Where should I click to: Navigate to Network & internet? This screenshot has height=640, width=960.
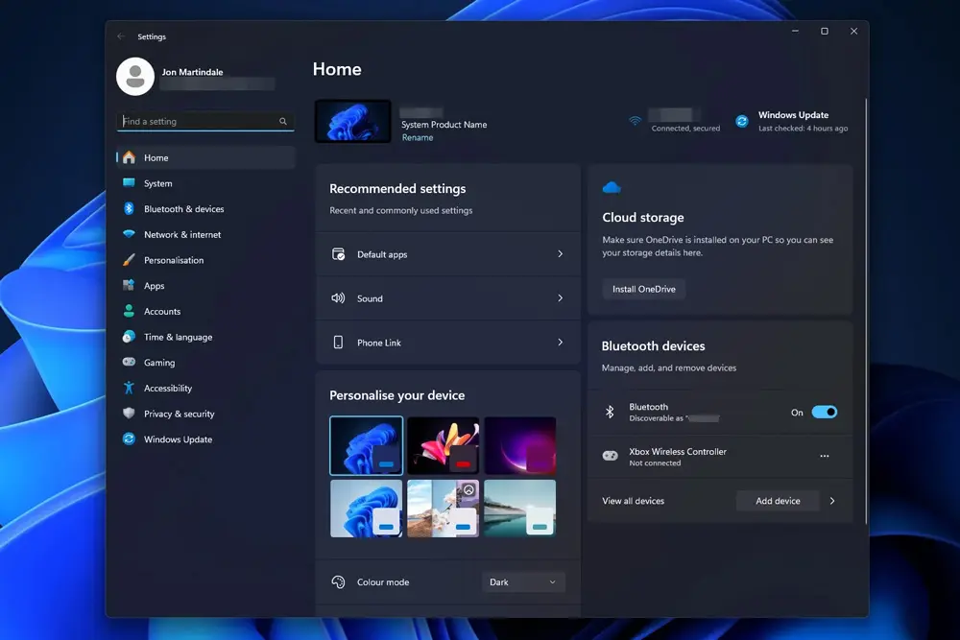pos(205,234)
